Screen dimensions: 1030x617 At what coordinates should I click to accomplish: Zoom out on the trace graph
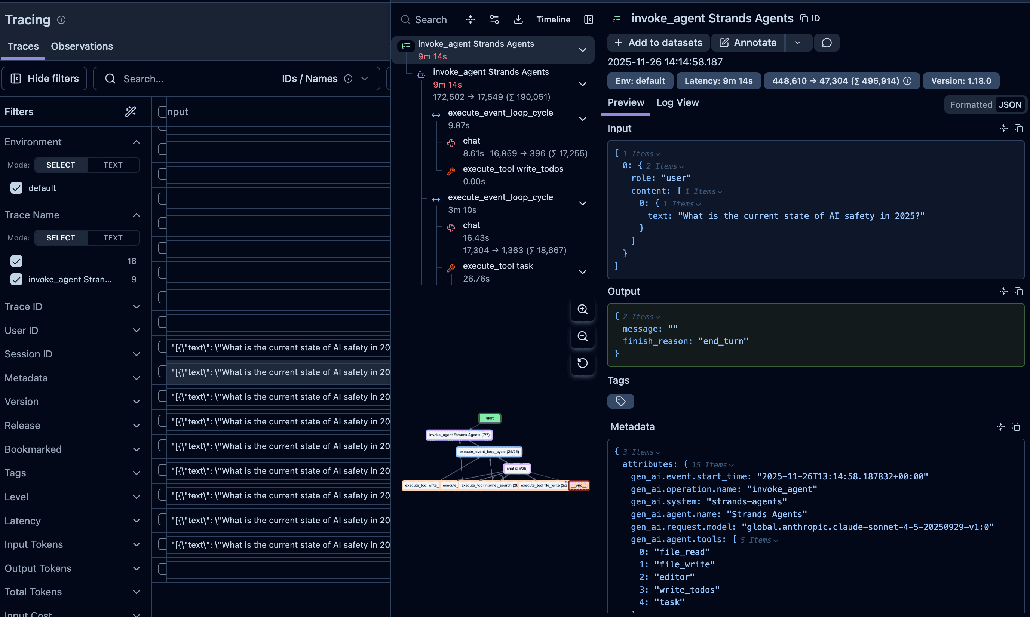pyautogui.click(x=582, y=336)
